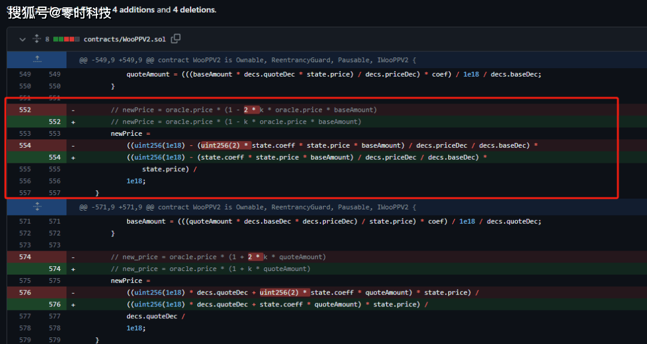Select added line number 576
The image size is (647, 344).
pos(55,305)
